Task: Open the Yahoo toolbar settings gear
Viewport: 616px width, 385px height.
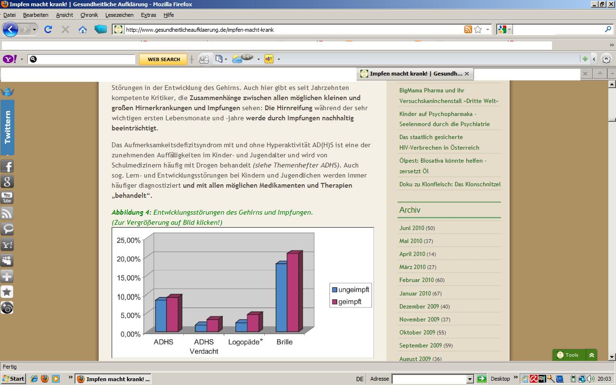Action: pos(606,59)
